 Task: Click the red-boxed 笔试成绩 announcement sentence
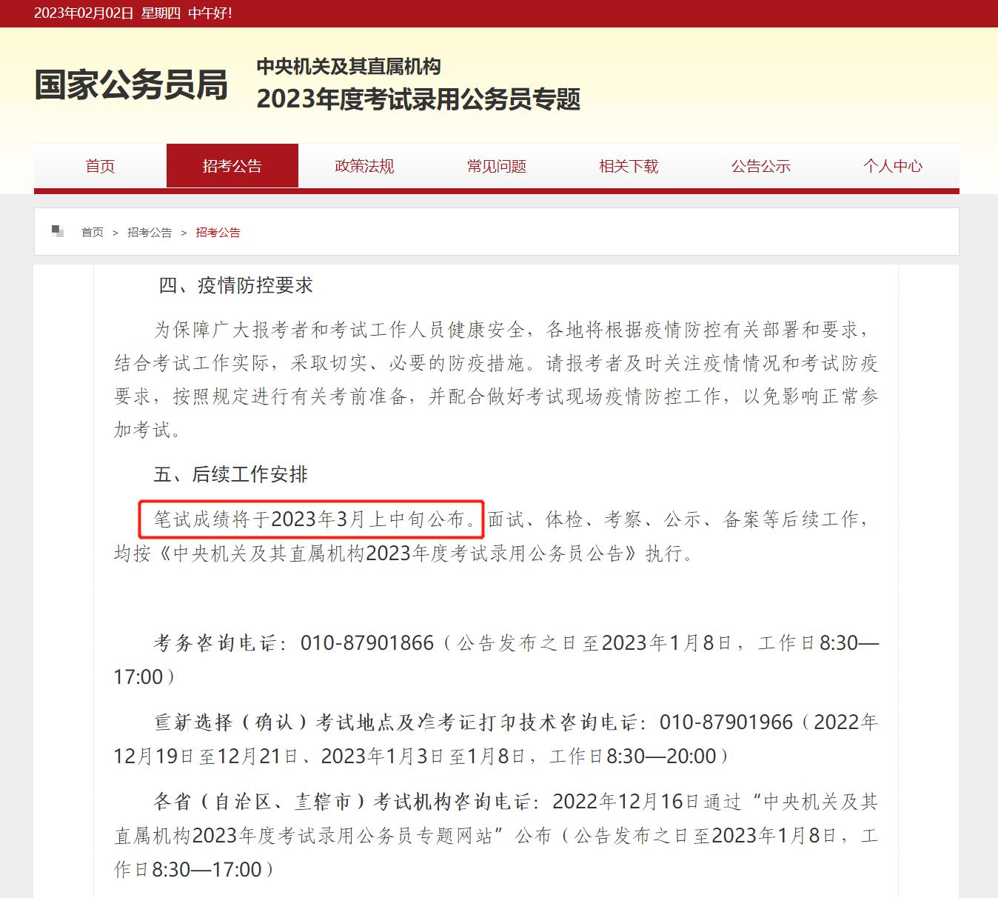311,519
